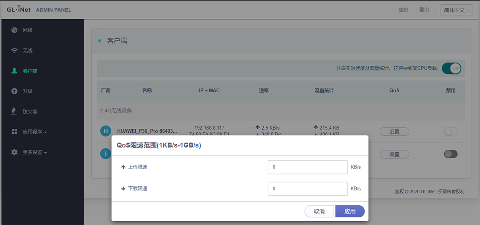Screen dimensions: 480x225
Task: Click the QoS限速范围 dialog title
Action: click(x=159, y=145)
